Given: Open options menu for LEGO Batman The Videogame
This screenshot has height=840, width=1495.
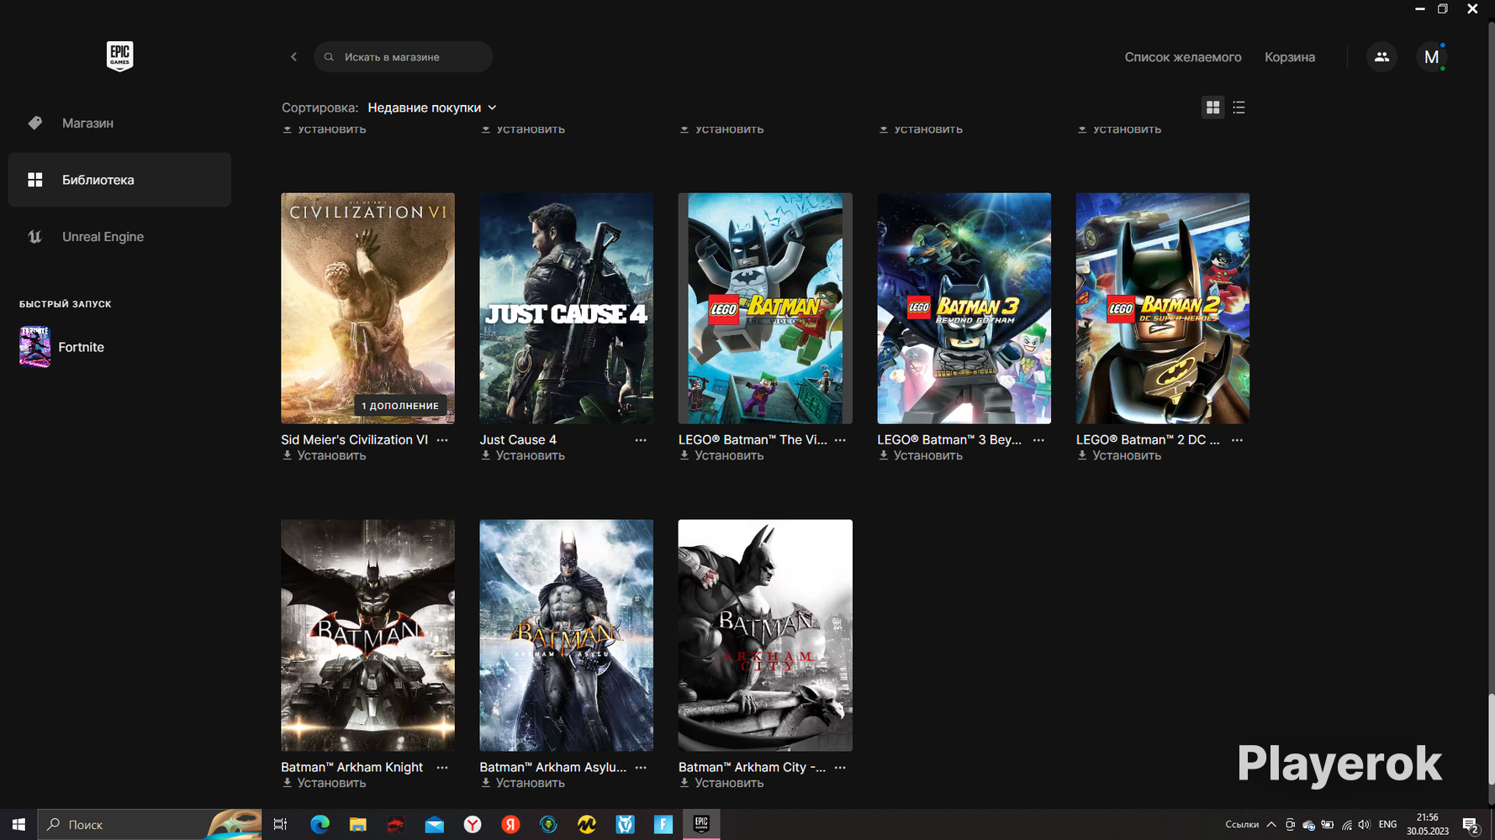Looking at the screenshot, I should pyautogui.click(x=840, y=440).
